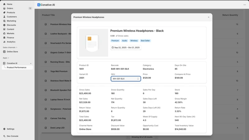Click the Online Store icon
Screen dimensions: 249x140
(4, 52)
